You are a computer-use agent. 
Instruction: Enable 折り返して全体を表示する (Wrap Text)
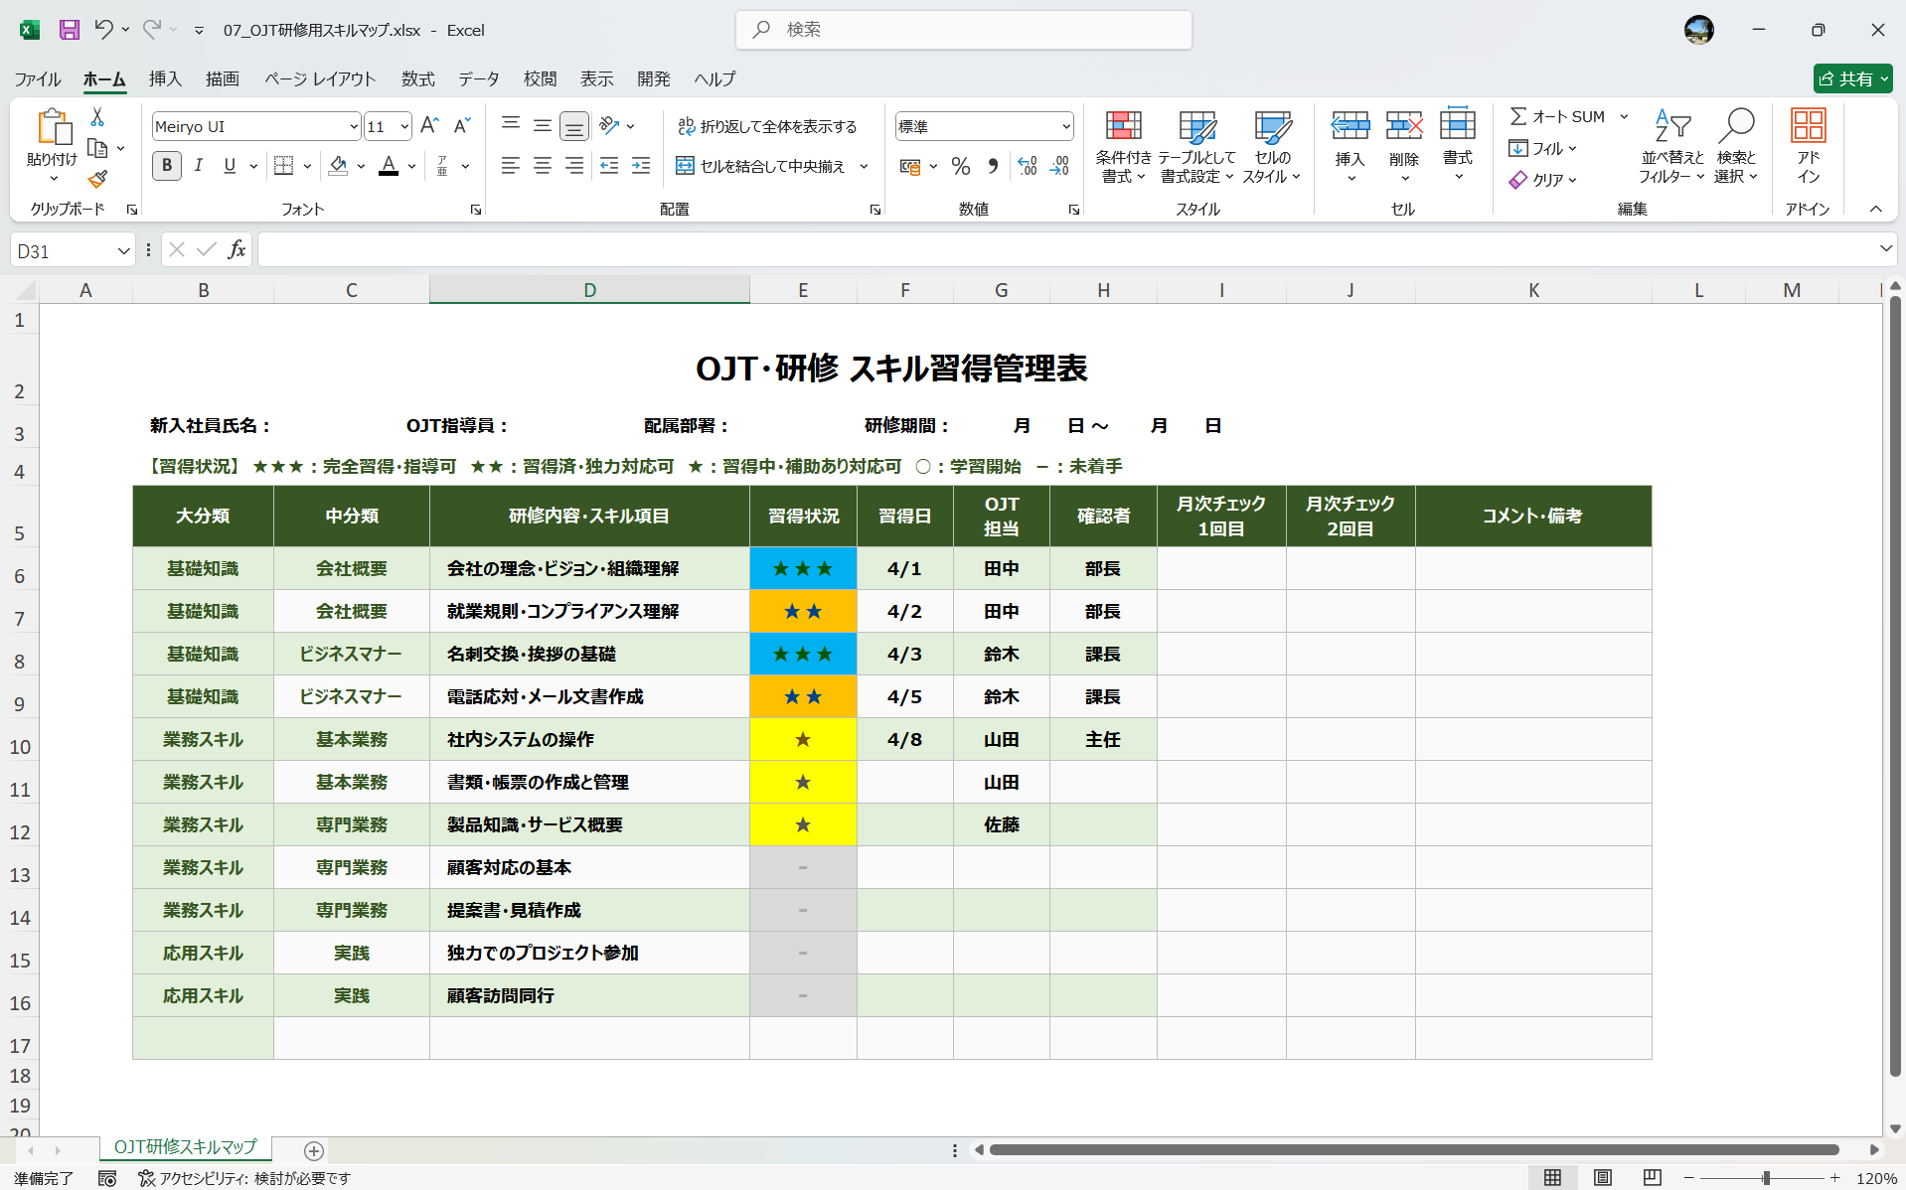(x=768, y=126)
